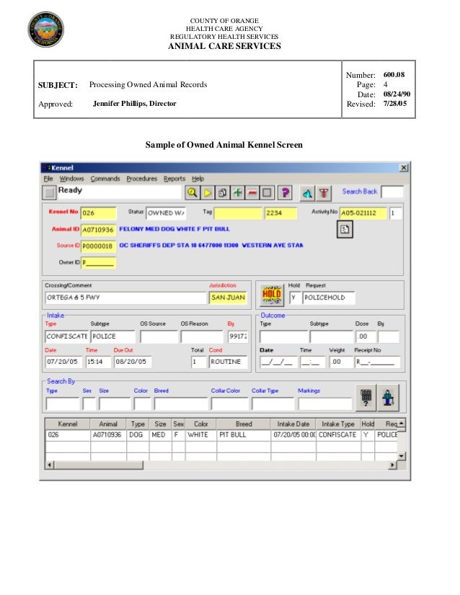Click the Tag field showing 2234

[280, 213]
